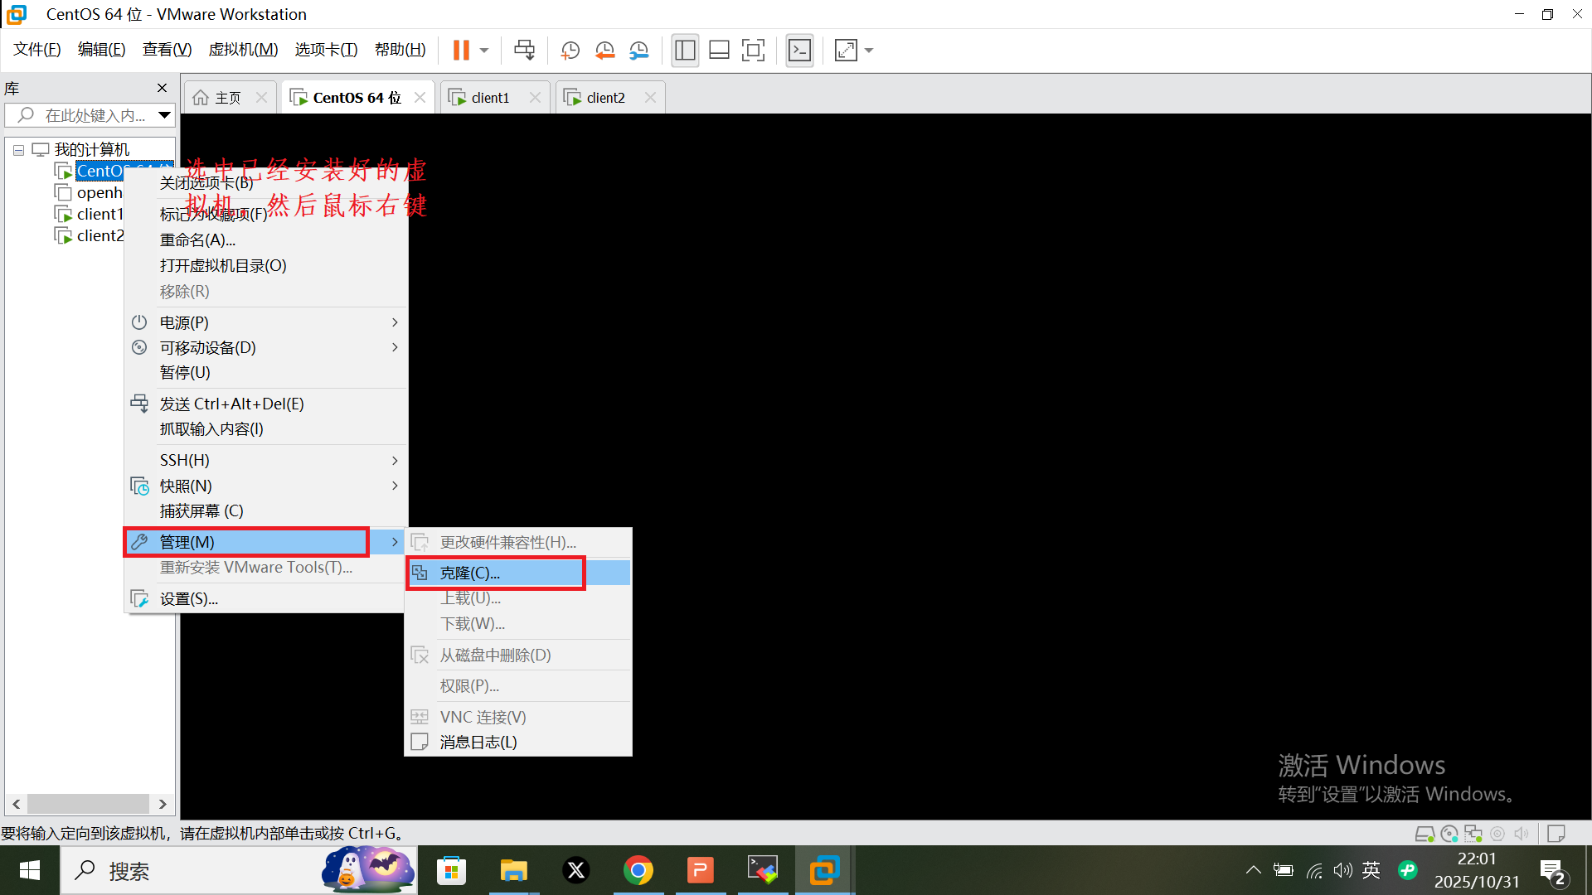Open the snapshot manager icon
The width and height of the screenshot is (1592, 895).
coord(638,51)
